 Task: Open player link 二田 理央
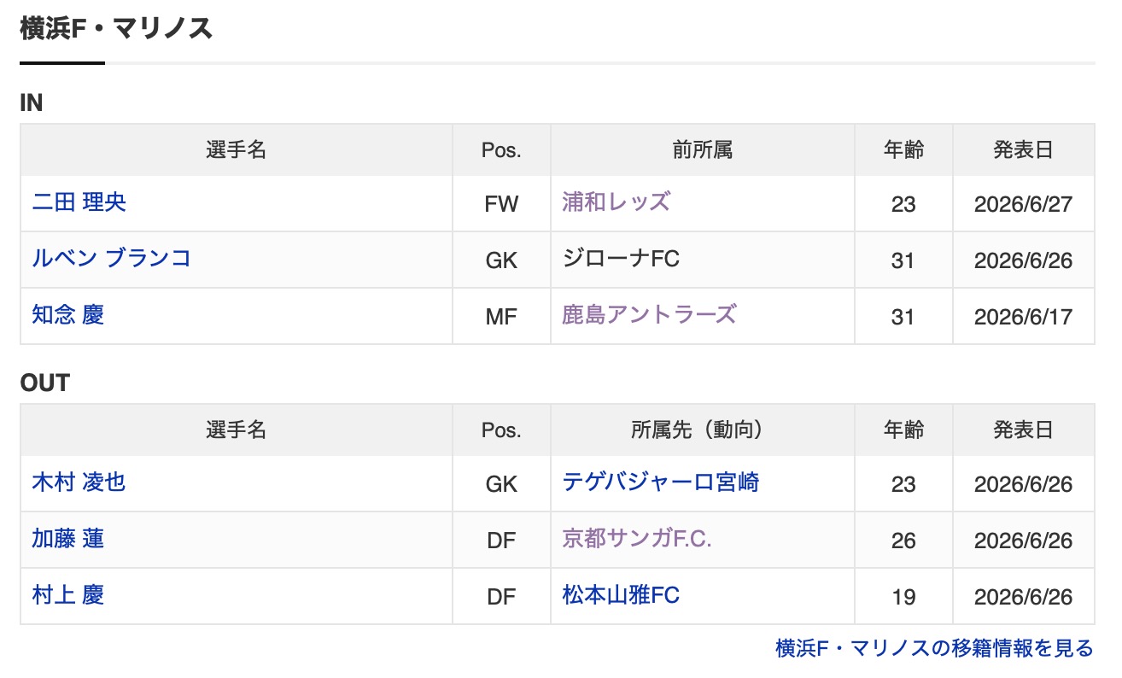pyautogui.click(x=79, y=202)
